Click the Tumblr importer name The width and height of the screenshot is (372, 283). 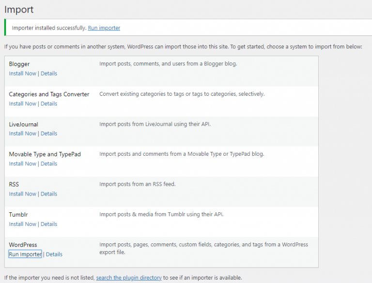pos(18,214)
